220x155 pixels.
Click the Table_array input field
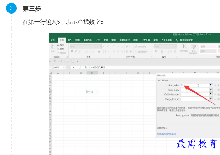click(x=195, y=90)
